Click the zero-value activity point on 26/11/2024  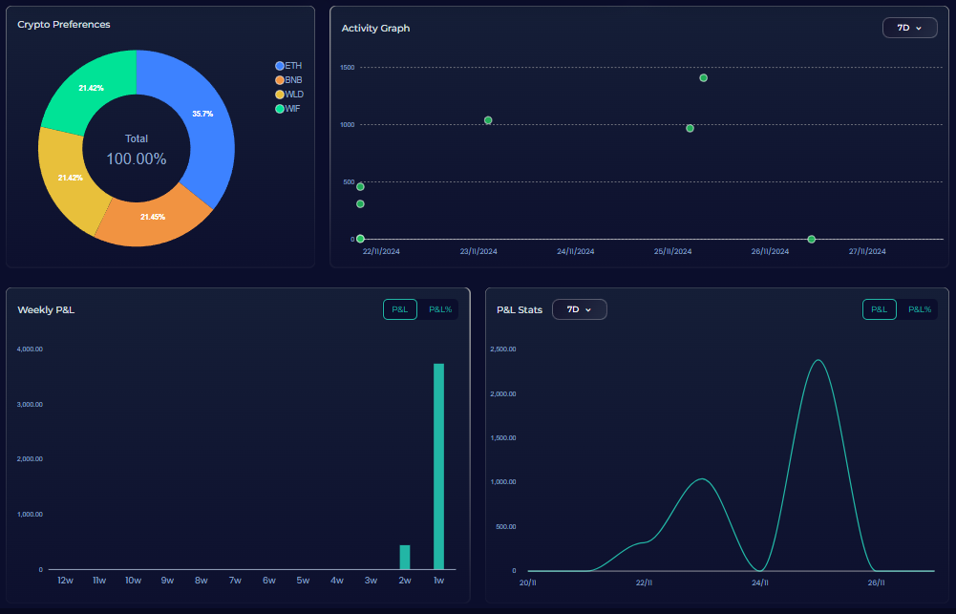[x=811, y=239]
